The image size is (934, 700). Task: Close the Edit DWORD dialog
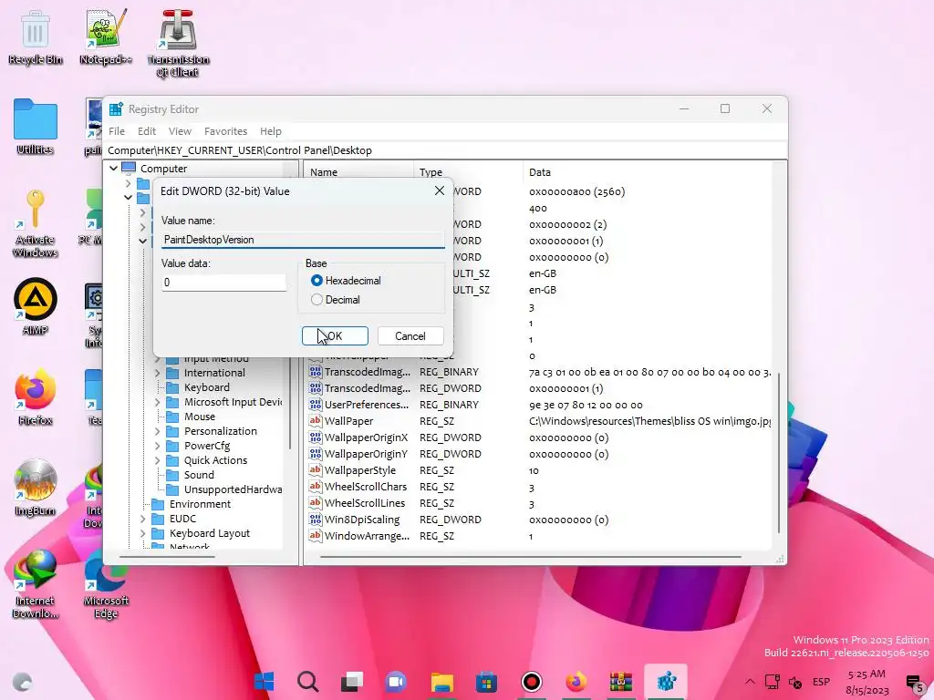tap(440, 190)
